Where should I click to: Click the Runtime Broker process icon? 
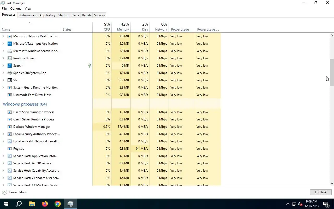coord(10,58)
